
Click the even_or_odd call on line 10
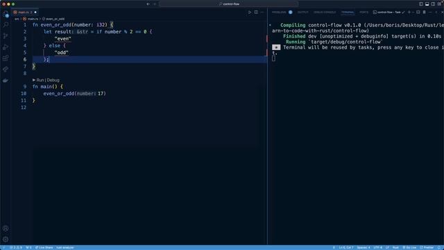[58, 94]
